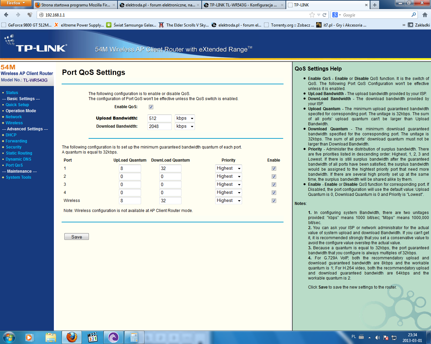
Task: Save the Port QoS settings
Action: pyautogui.click(x=76, y=236)
